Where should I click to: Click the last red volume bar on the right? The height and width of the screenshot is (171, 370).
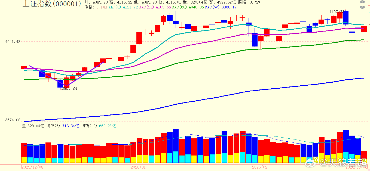click(x=364, y=157)
